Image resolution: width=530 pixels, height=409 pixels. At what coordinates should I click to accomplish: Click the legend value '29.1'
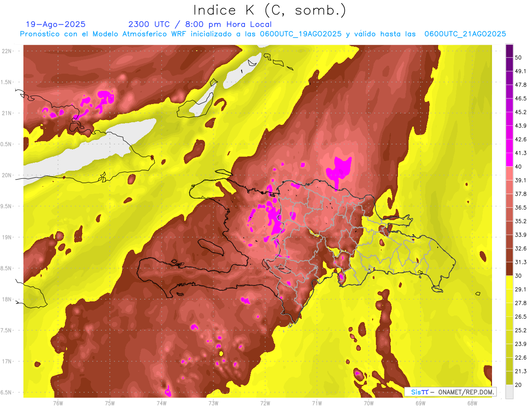521,289
